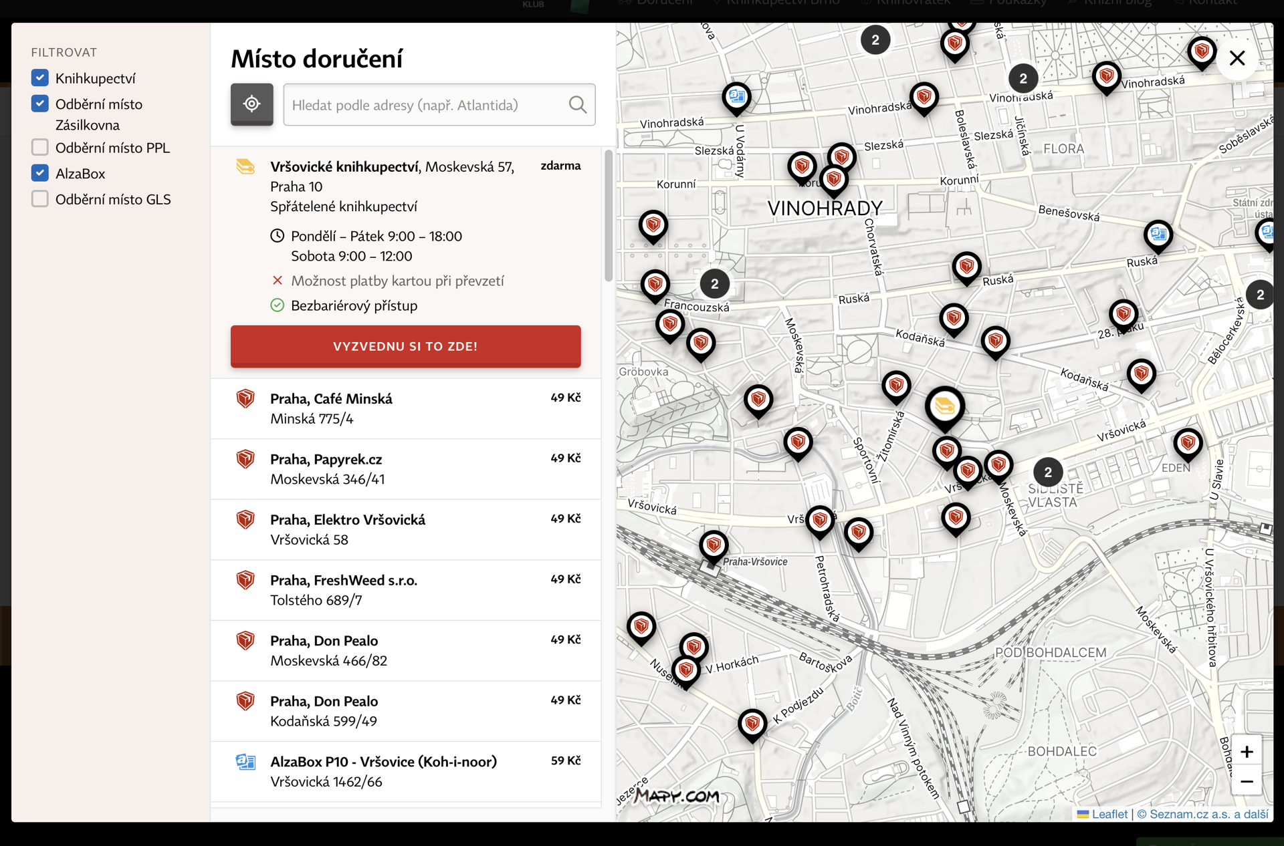Screen dimensions: 1284x846
Task: Click Zásilkovna icon beside Papyrek.cz
Action: pyautogui.click(x=245, y=459)
